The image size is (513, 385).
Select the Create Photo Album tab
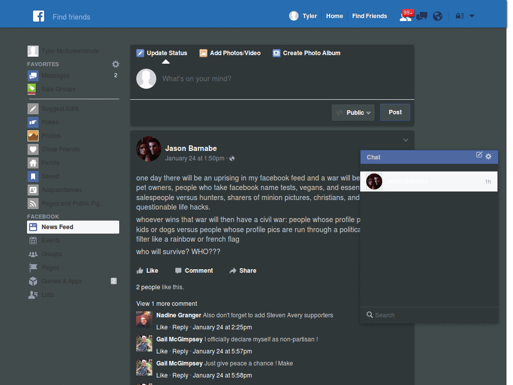(307, 53)
